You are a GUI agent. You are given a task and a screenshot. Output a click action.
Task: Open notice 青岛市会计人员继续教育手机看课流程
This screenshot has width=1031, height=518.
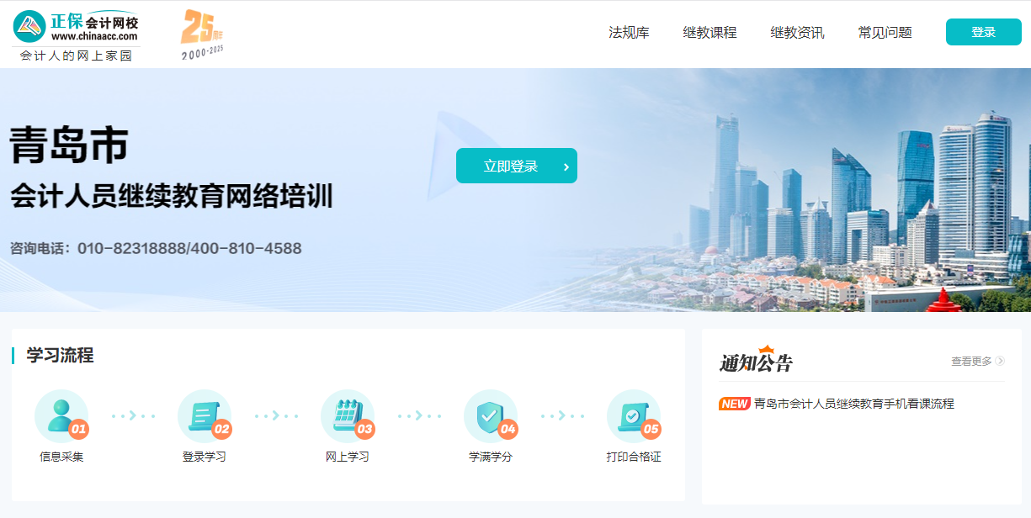[853, 404]
